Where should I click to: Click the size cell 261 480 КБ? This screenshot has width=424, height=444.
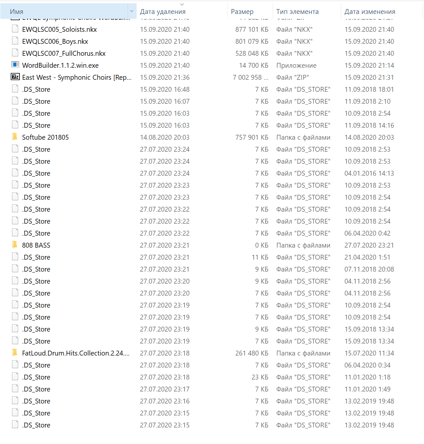coord(252,353)
